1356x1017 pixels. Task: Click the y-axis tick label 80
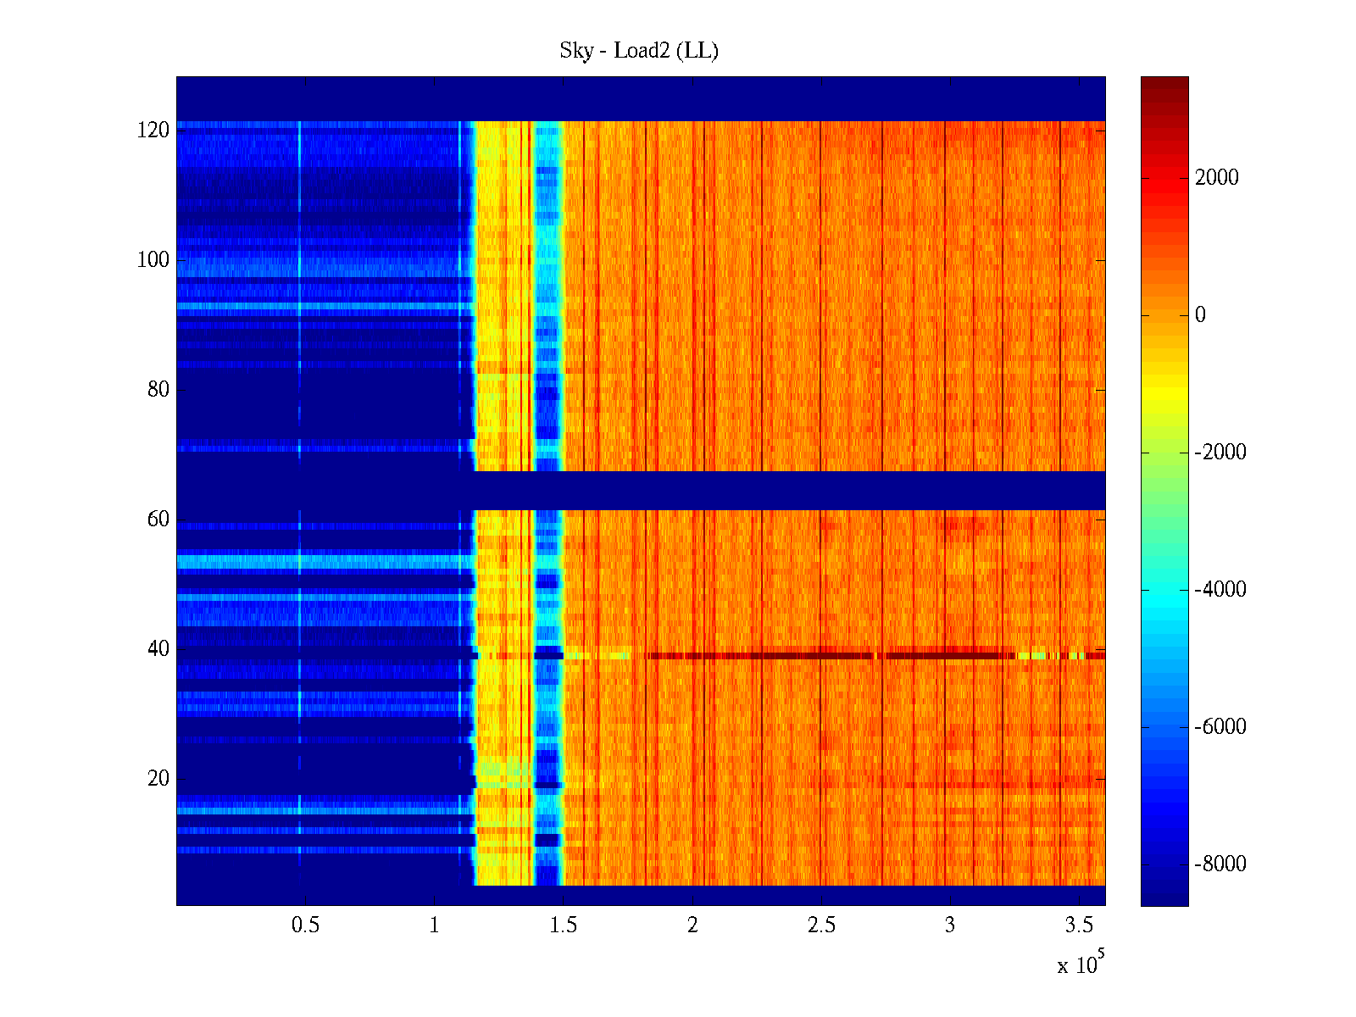tap(158, 390)
